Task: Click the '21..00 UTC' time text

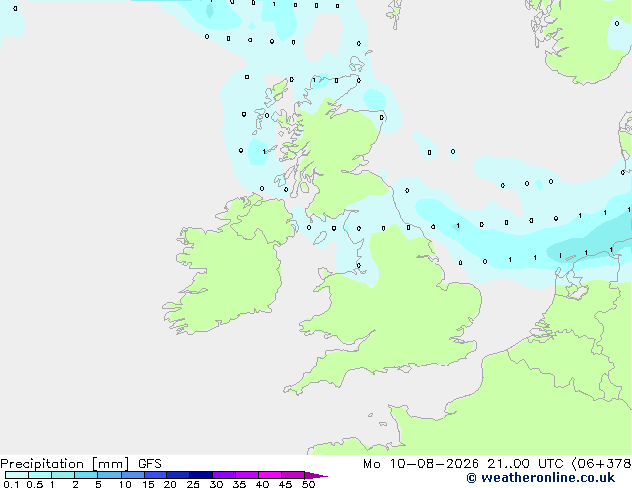Action: (x=525, y=464)
